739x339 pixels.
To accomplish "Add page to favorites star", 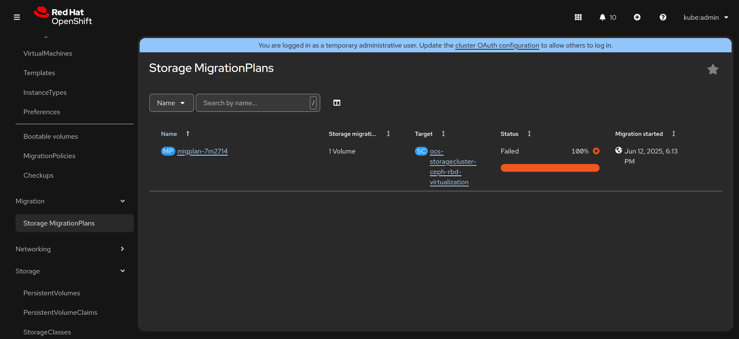I will coord(713,69).
